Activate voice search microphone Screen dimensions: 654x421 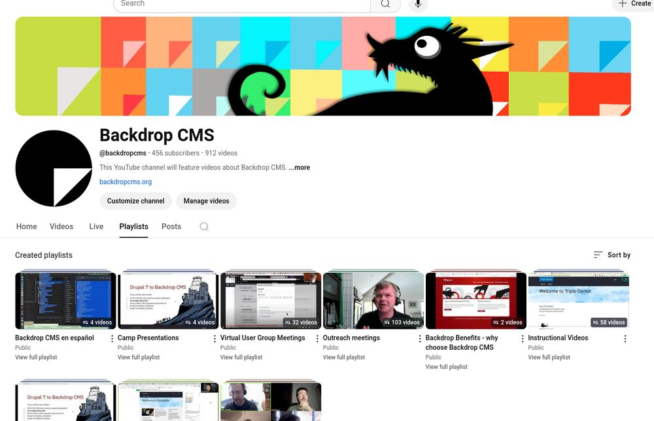(418, 4)
